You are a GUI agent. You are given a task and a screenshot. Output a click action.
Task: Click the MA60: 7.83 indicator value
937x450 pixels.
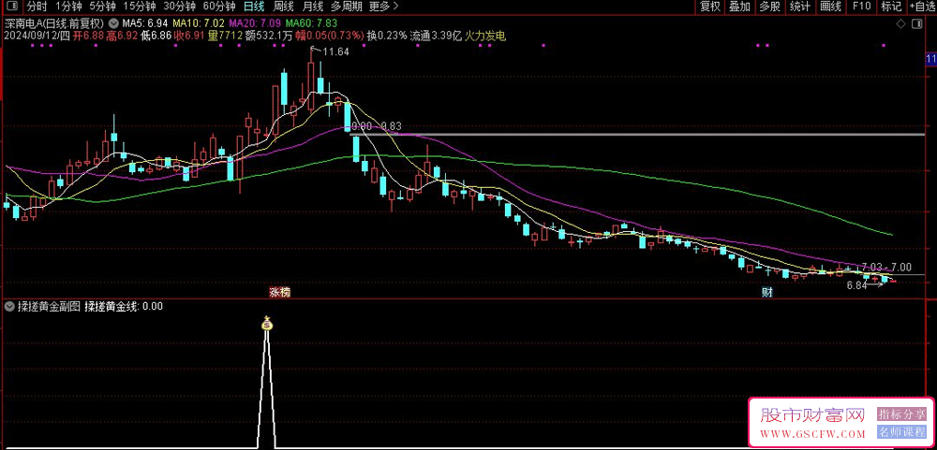[311, 23]
